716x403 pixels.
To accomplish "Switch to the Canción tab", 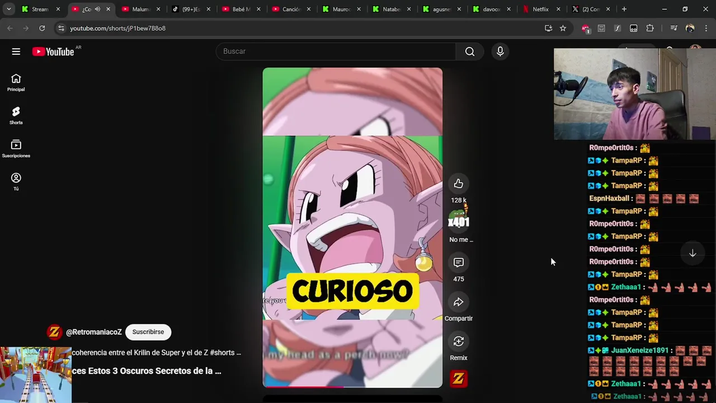I will click(x=291, y=9).
